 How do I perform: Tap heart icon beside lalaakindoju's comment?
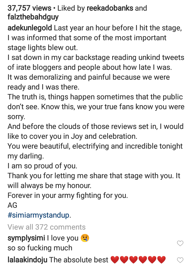pyautogui.click(x=180, y=260)
